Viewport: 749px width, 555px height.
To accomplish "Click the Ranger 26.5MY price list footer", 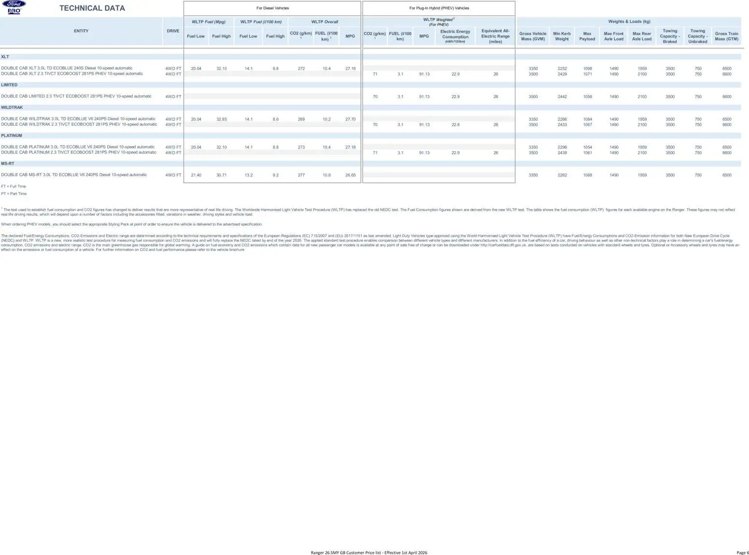I will point(369,553).
